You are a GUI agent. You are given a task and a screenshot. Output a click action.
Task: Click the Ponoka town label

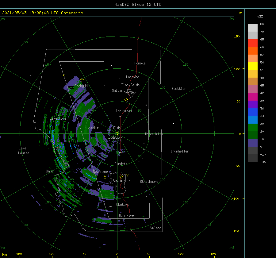click(140, 63)
